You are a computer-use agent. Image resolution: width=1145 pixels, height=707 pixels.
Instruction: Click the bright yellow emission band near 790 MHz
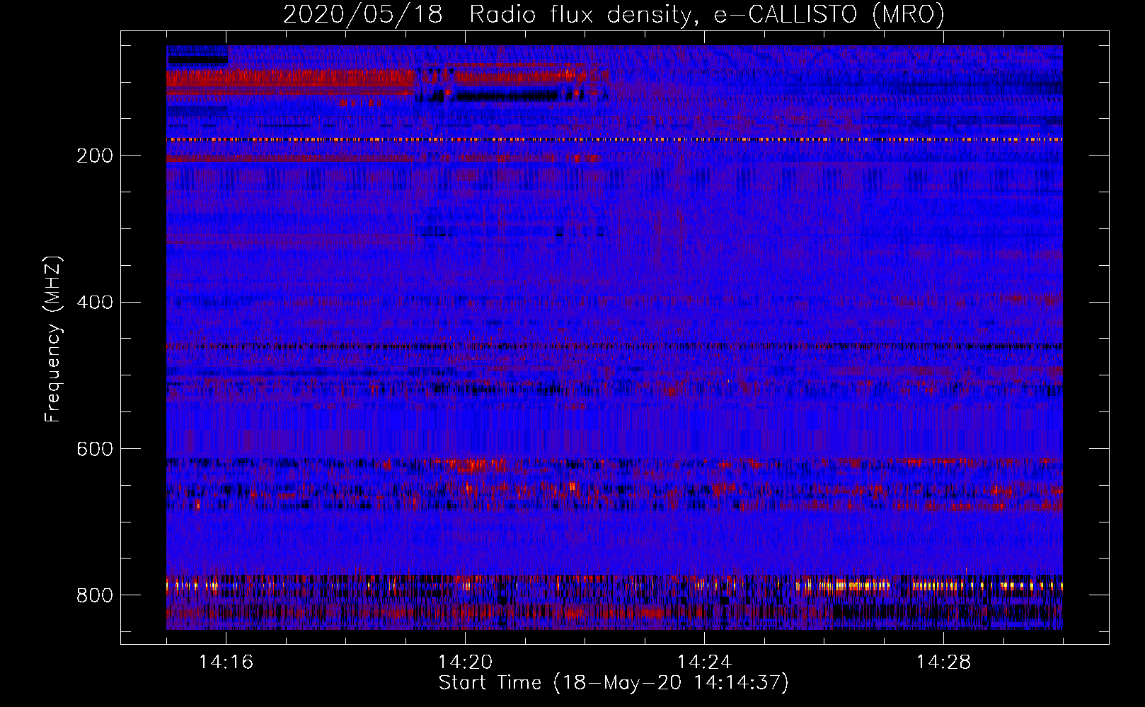click(x=614, y=585)
